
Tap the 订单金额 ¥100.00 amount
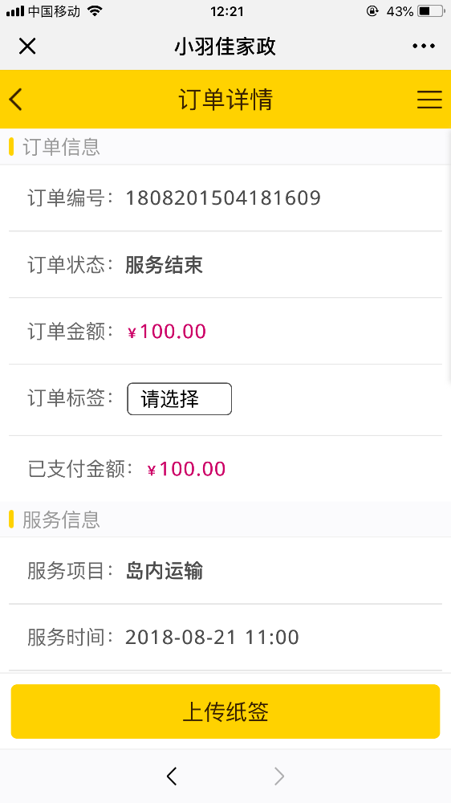(x=167, y=332)
